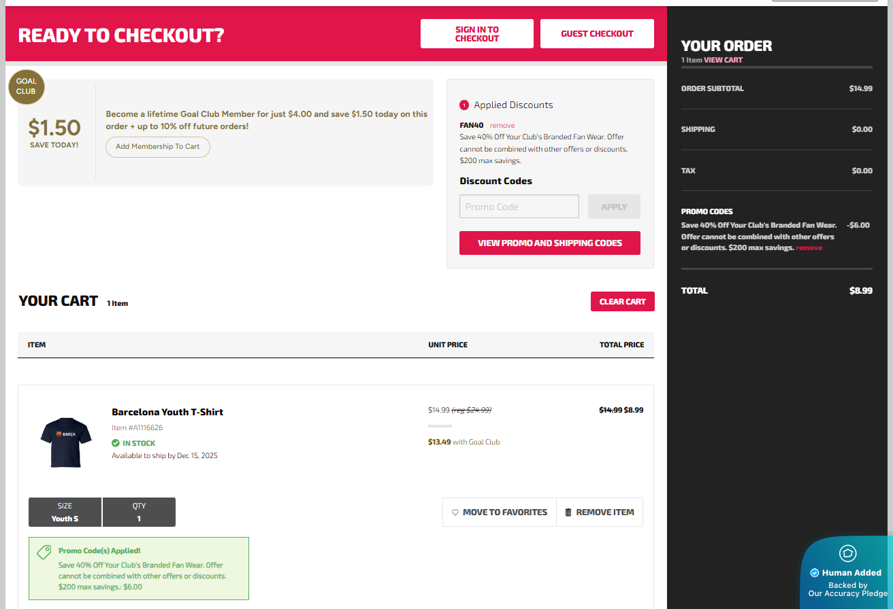Proceed with Guest Checkout
Image resolution: width=893 pixels, height=609 pixels.
point(597,34)
